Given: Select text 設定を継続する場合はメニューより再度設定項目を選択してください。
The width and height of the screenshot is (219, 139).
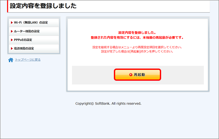Looking at the screenshot, I should (137, 47).
